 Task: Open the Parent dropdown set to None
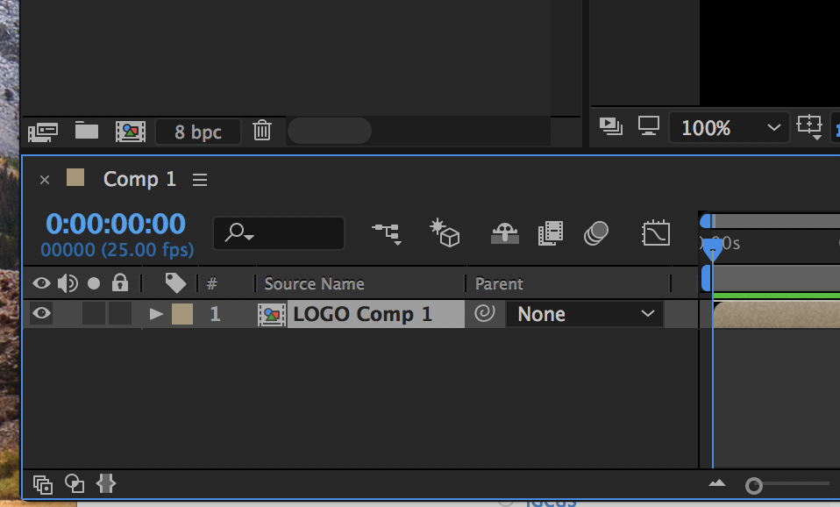pos(585,314)
